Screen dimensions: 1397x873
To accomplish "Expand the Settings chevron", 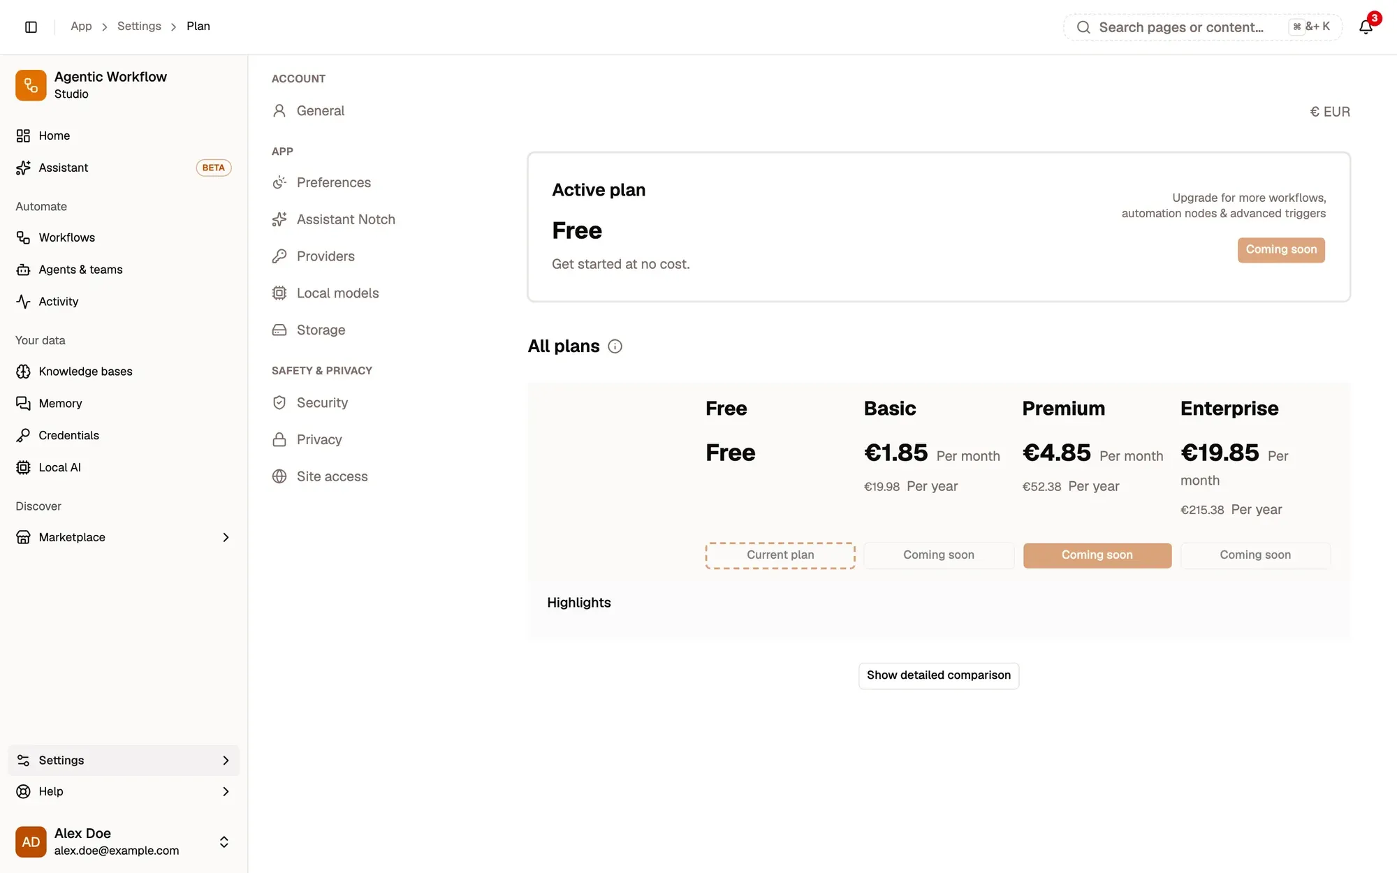I will [x=226, y=761].
